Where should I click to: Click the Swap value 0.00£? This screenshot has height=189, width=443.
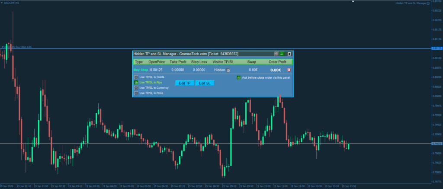(x=253, y=70)
